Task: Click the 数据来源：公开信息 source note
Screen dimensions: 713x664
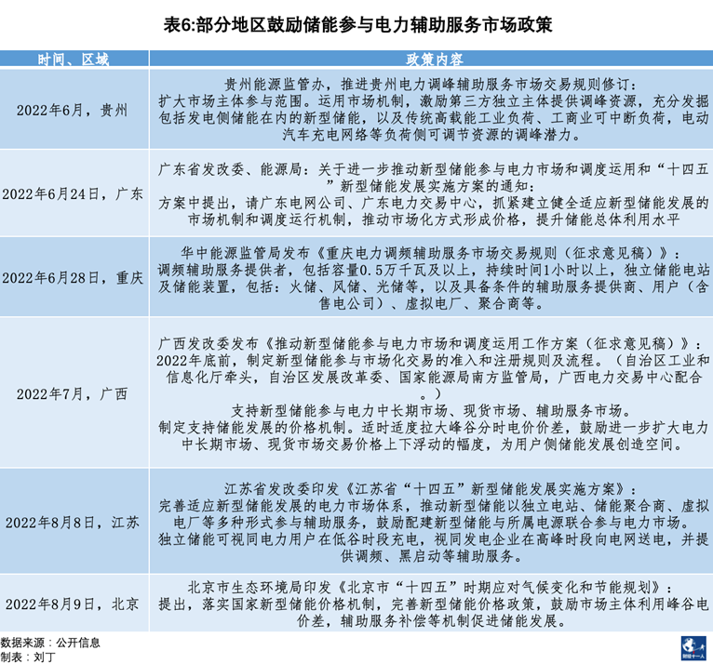Action: (x=50, y=642)
